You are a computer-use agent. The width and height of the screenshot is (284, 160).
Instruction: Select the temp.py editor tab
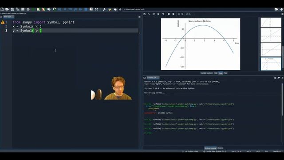pyautogui.click(x=8, y=17)
